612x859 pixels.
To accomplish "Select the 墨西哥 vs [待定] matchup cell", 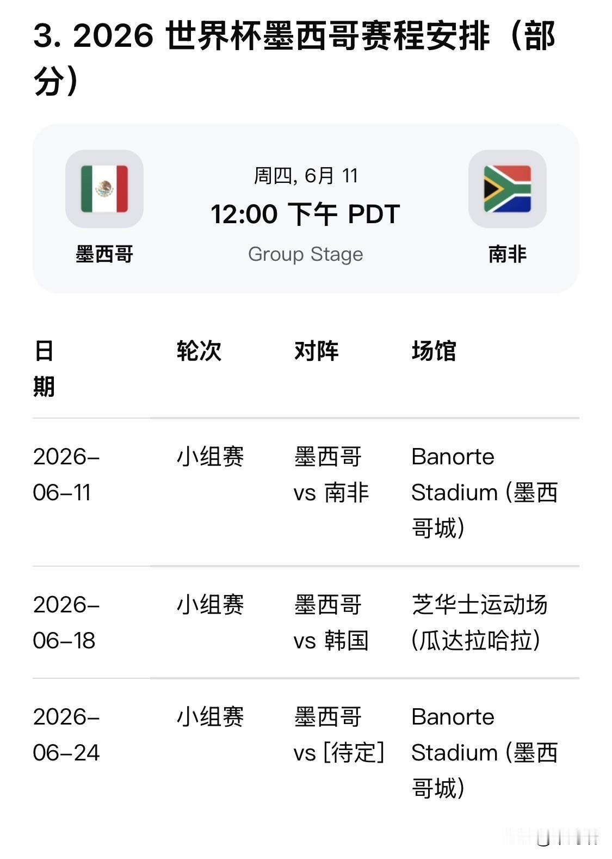I will click(x=339, y=735).
